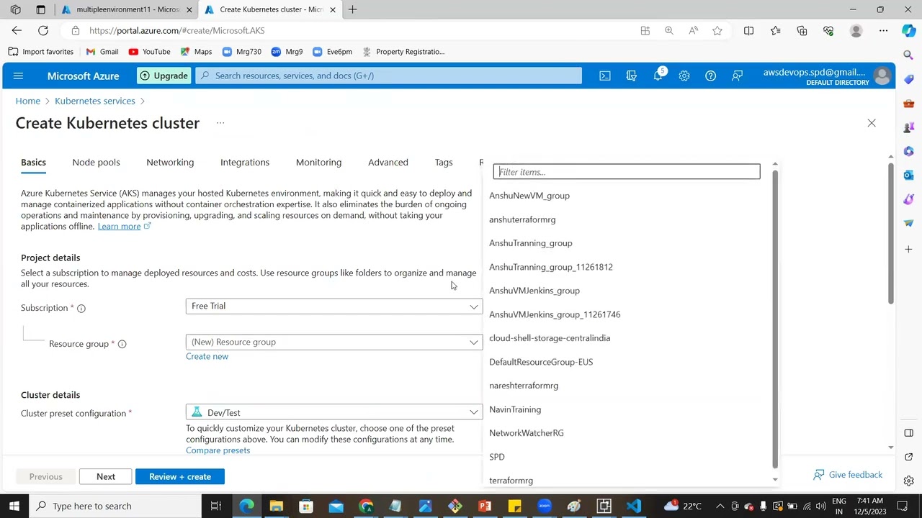922x518 pixels.
Task: Open the account avatar menu
Action: 882,76
